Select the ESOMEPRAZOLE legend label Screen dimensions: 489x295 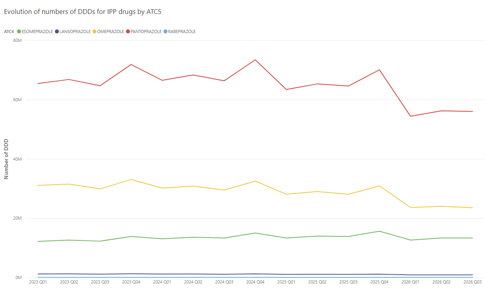(38, 31)
